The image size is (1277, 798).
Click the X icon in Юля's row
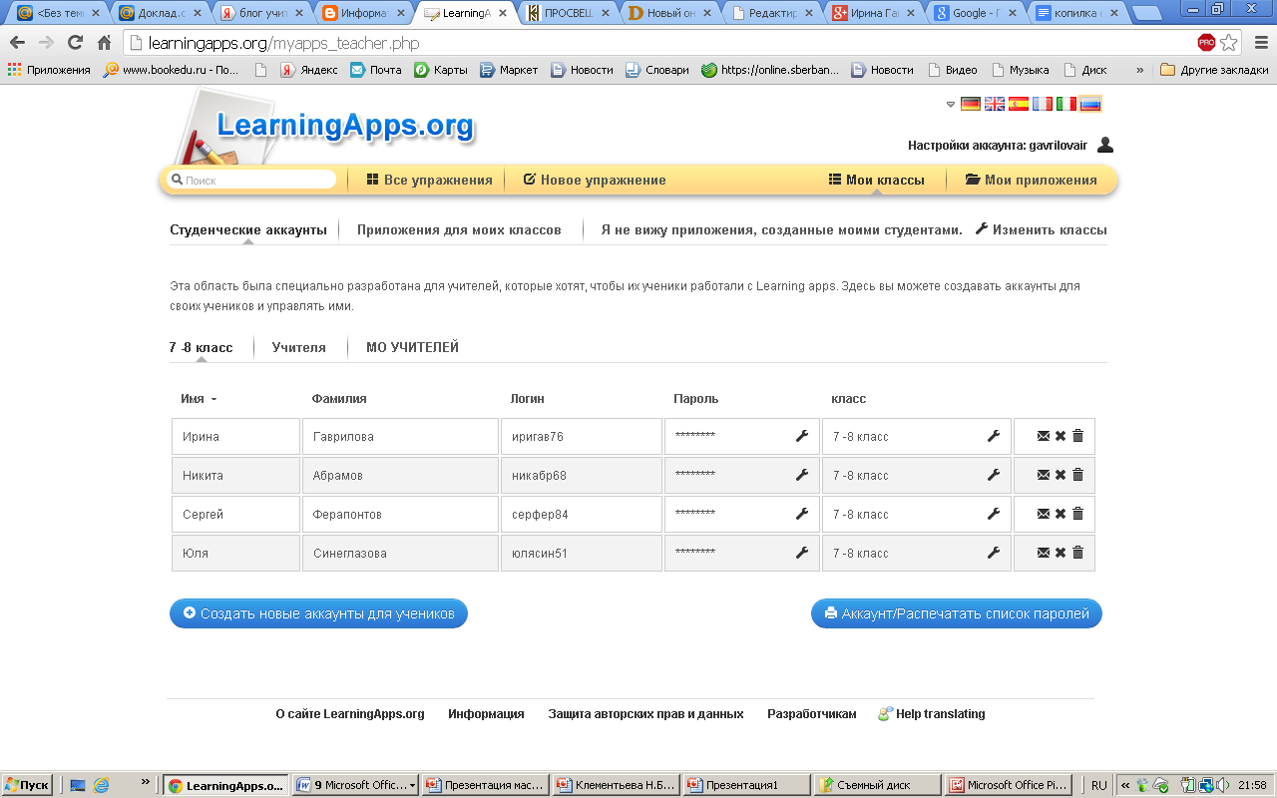point(1061,553)
